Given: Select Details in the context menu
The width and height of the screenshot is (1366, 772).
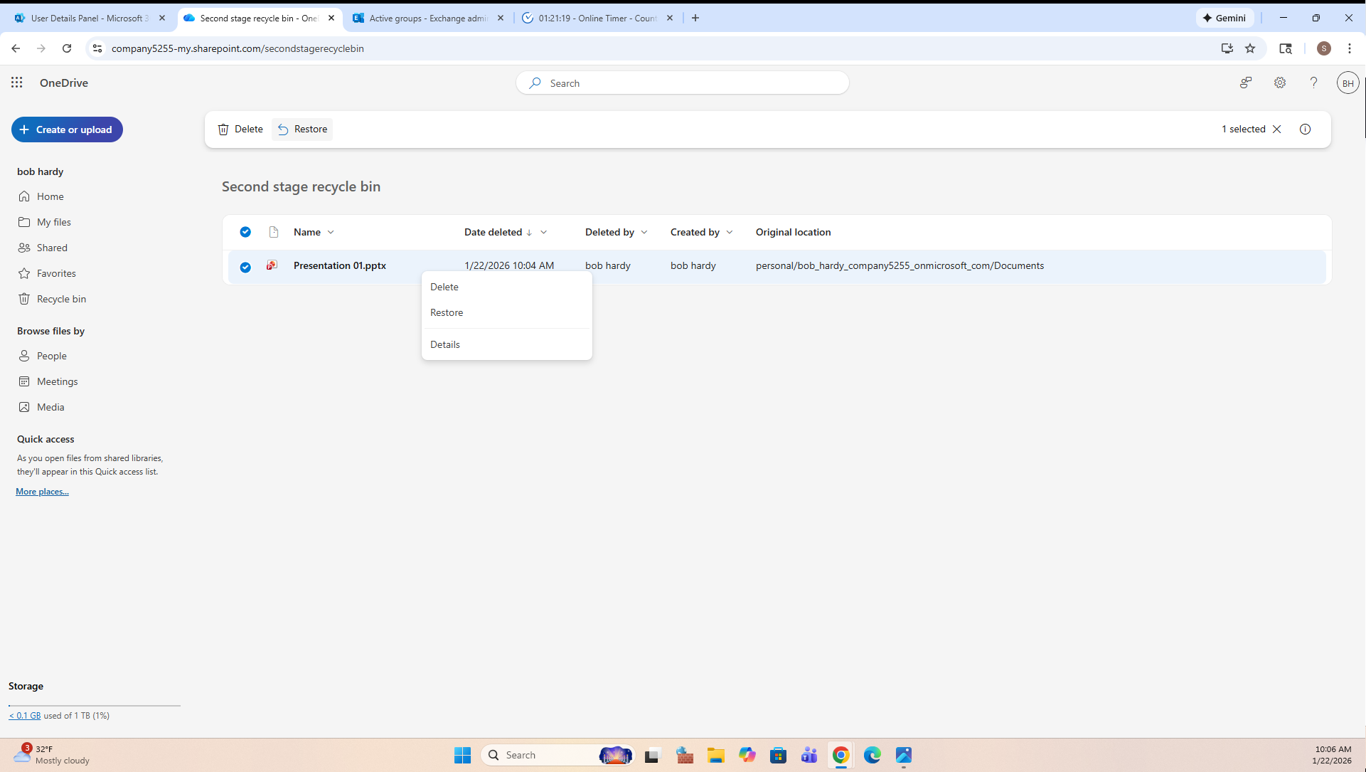Looking at the screenshot, I should 445,344.
